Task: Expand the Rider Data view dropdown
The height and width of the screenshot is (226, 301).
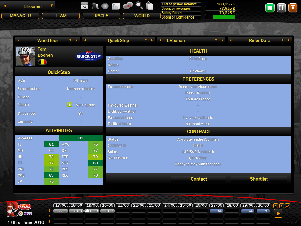Action: 282,40
